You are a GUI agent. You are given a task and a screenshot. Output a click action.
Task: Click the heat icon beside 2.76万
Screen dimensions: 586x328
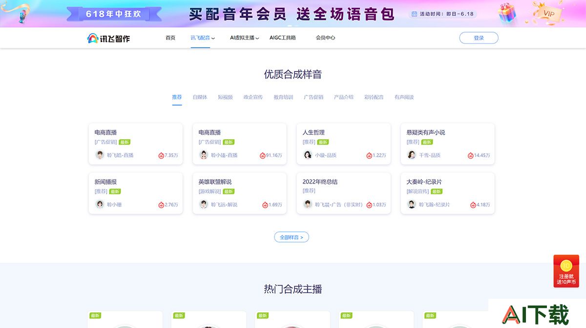(x=161, y=205)
